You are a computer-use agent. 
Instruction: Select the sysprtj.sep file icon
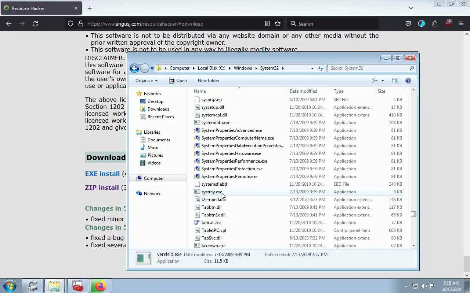tap(197, 100)
